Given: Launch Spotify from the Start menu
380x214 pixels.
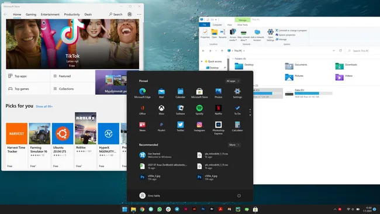Looking at the screenshot, I should click(199, 110).
